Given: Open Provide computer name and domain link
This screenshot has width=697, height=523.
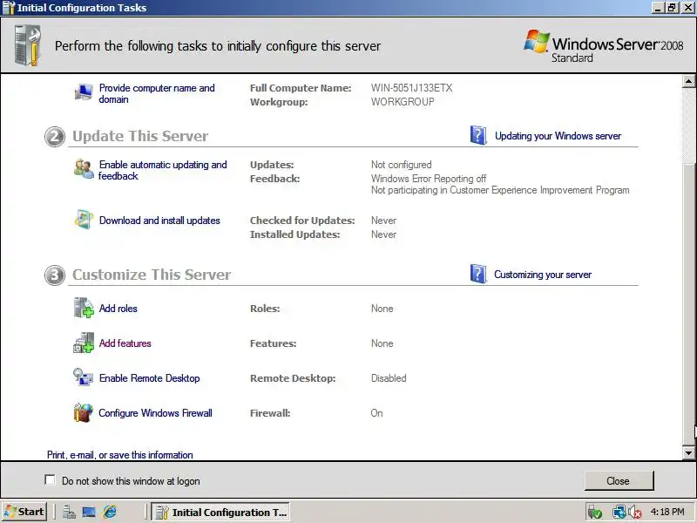Looking at the screenshot, I should [157, 93].
